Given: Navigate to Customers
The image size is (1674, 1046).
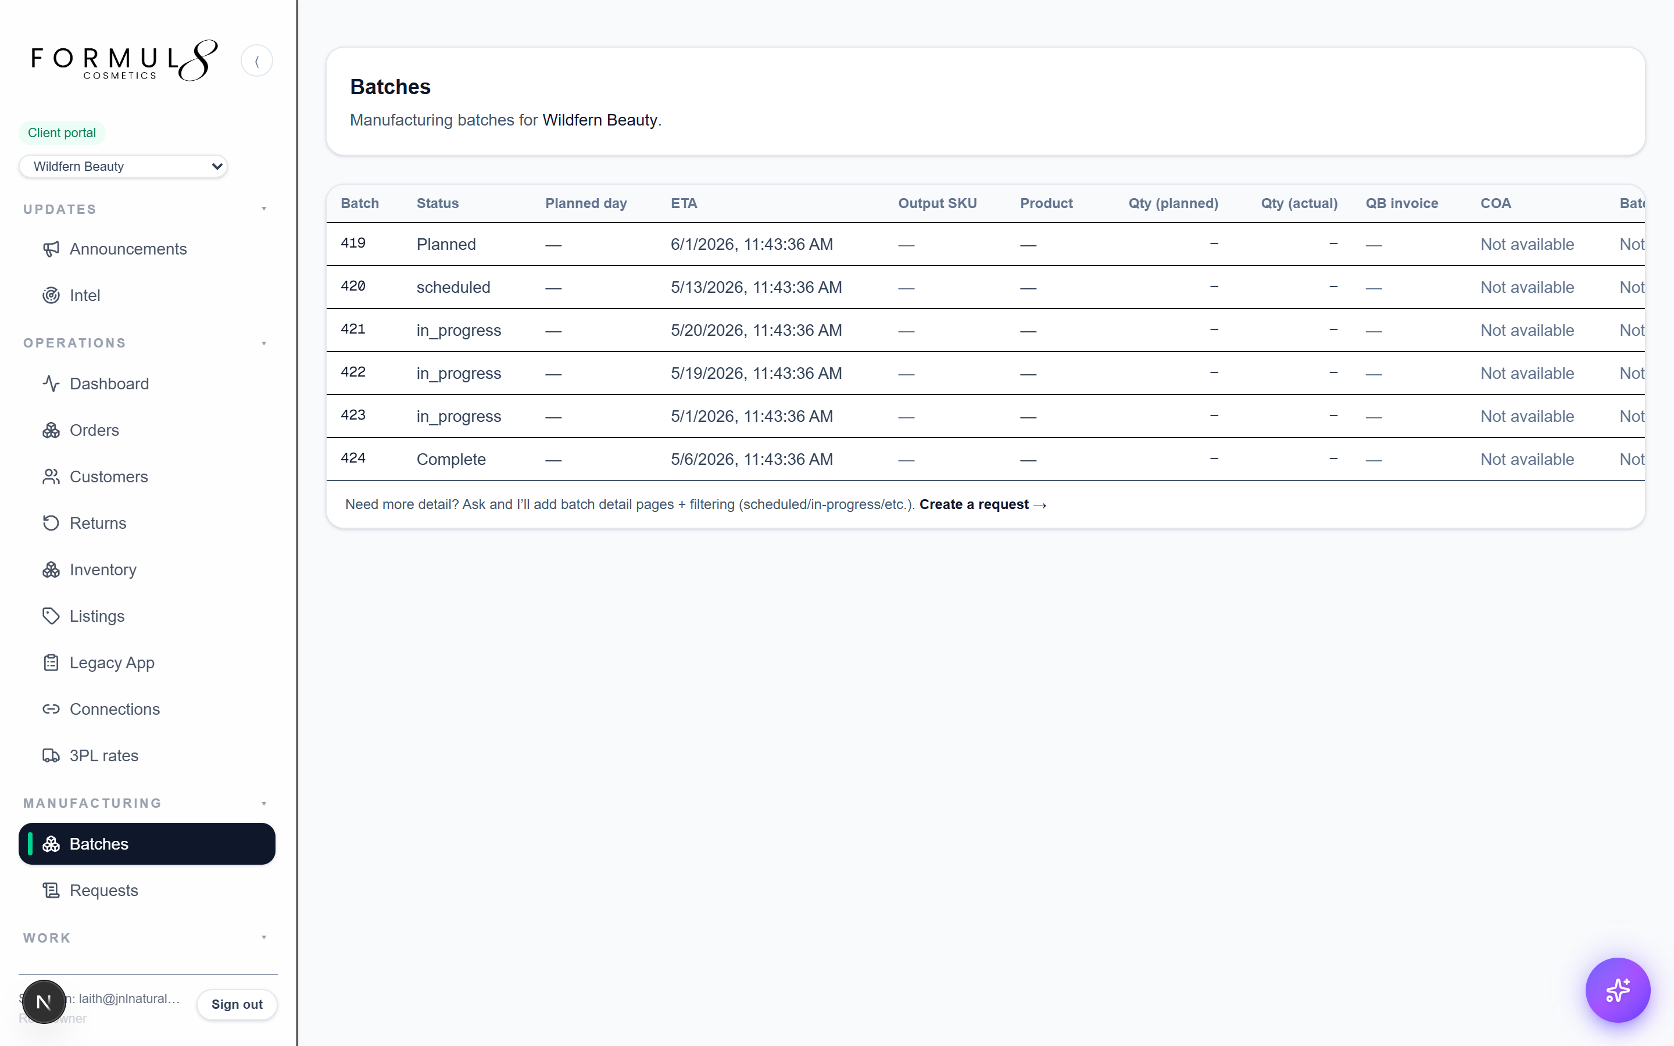Looking at the screenshot, I should coord(146,477).
